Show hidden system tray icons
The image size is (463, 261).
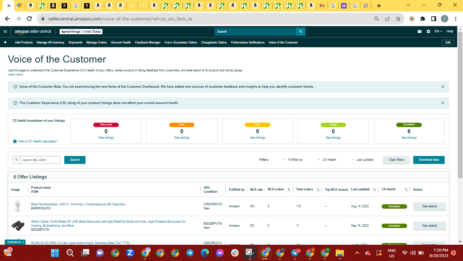[x=357, y=253]
